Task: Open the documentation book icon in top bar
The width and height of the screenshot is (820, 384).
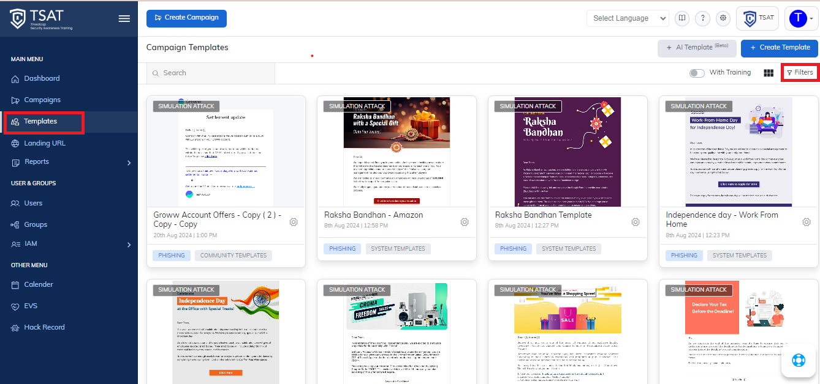Action: (682, 18)
